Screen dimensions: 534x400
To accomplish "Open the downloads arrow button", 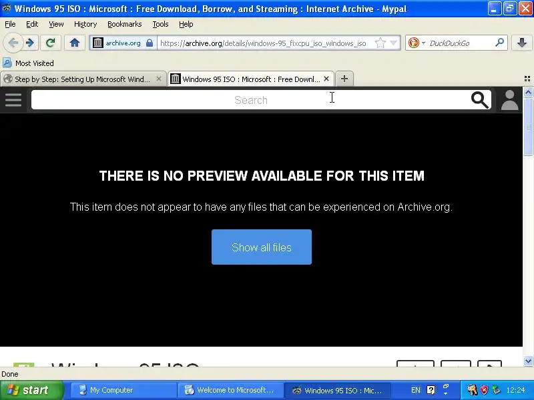I will [522, 43].
